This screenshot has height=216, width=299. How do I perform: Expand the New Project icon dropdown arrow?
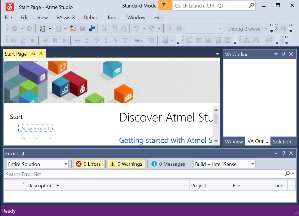point(50,29)
